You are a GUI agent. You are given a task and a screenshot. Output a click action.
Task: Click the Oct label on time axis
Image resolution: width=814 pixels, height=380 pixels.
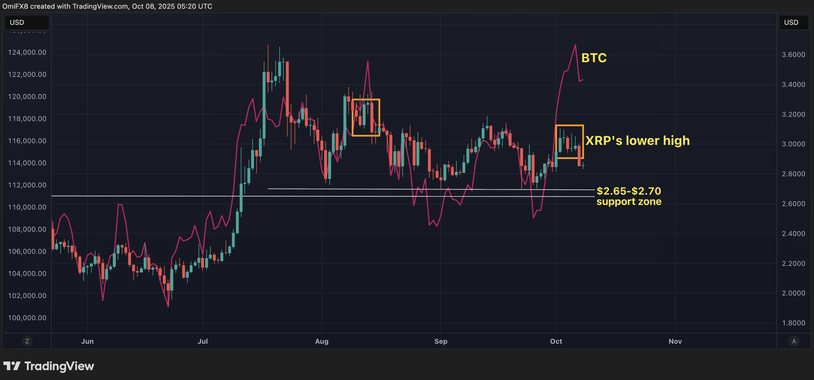point(556,341)
